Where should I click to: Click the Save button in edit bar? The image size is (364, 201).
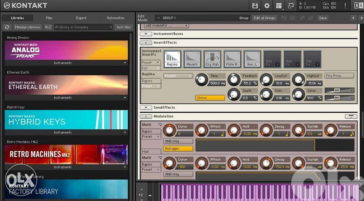(x=323, y=18)
